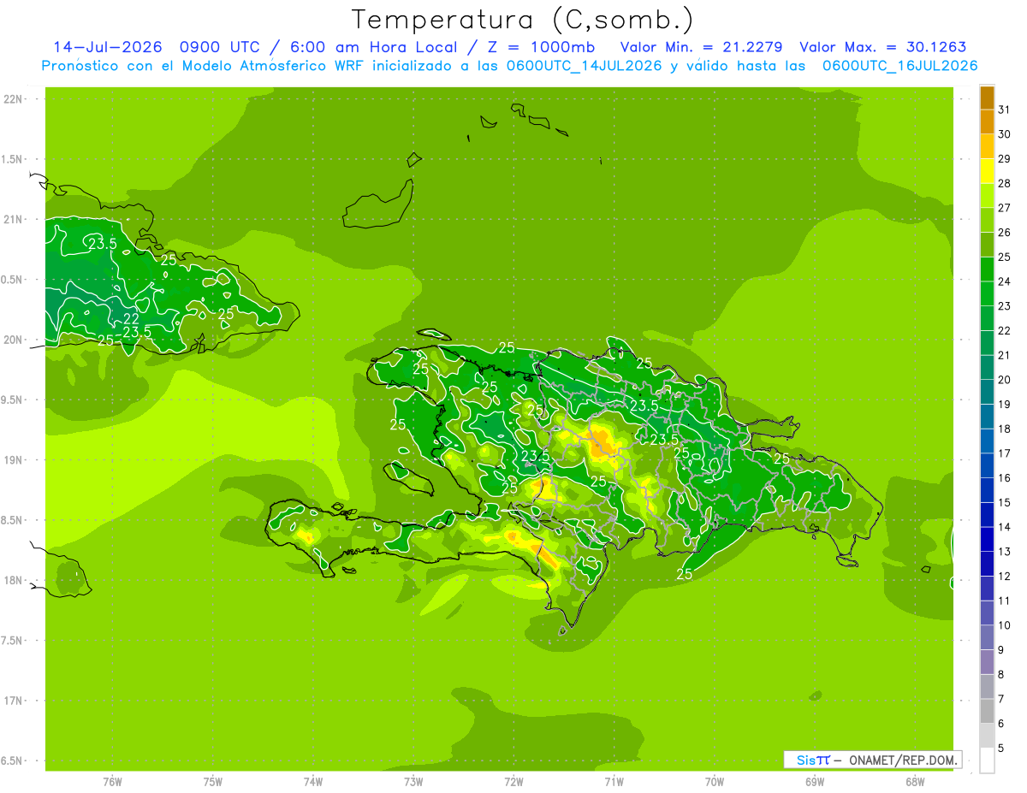Click the '8' legend scale label

tap(1001, 675)
